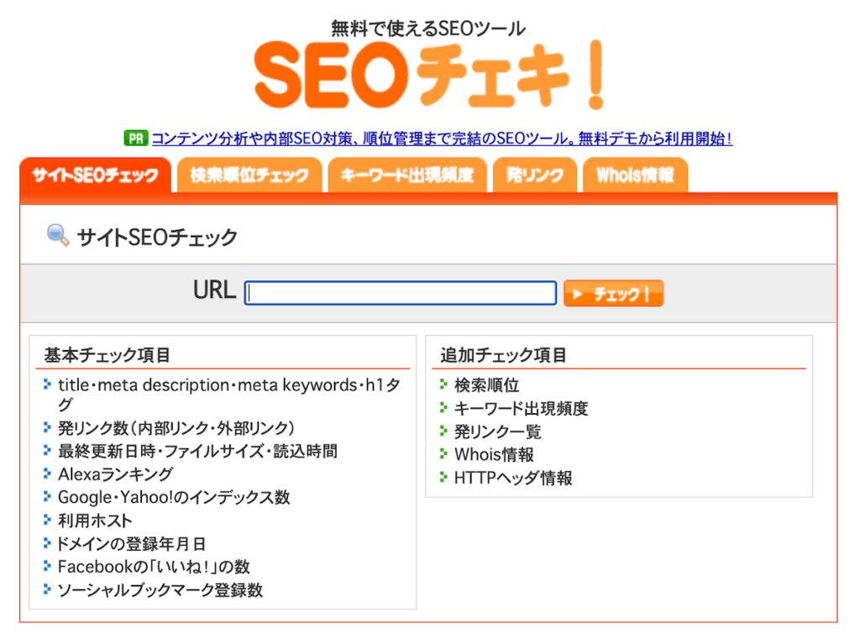Select the 発リンク tab
This screenshot has width=860, height=638.
click(534, 176)
